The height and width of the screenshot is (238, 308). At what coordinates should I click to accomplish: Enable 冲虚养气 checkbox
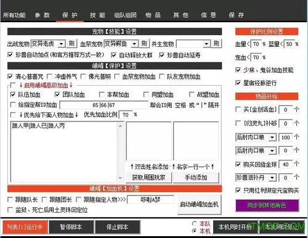pyautogui.click(x=49, y=76)
